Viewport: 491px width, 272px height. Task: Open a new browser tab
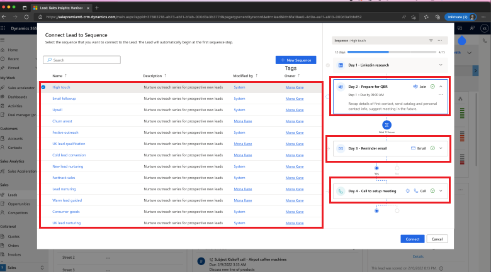96,8
